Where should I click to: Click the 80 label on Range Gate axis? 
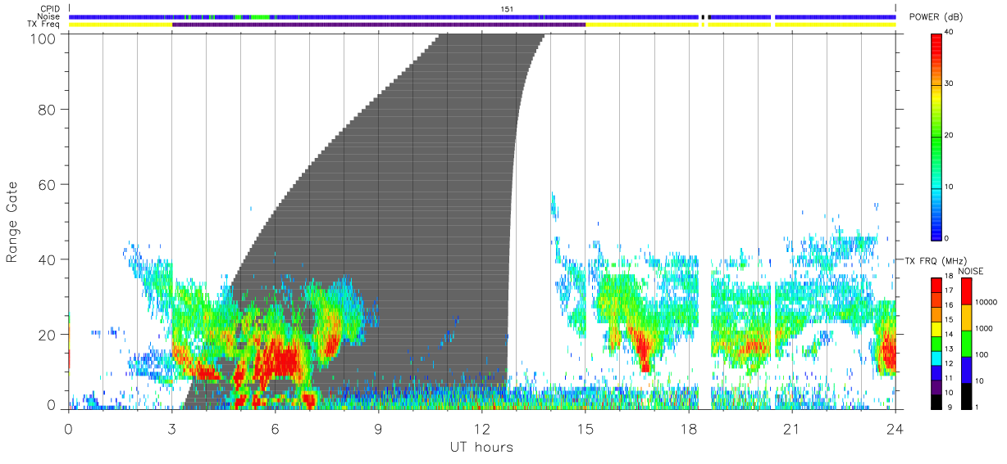point(48,110)
